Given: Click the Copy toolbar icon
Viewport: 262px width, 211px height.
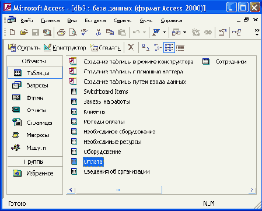Looking at the screenshot, I should click(110, 32).
